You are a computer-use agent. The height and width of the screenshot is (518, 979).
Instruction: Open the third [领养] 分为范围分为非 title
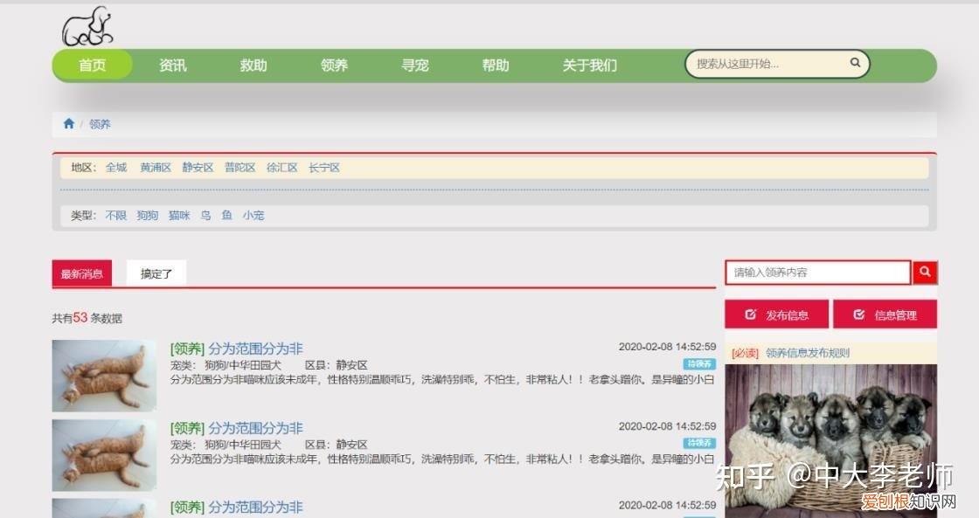pos(236,508)
